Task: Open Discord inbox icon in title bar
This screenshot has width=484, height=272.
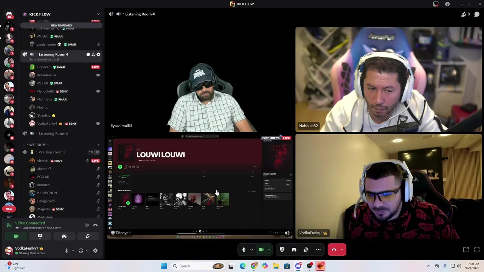Action: (436, 4)
